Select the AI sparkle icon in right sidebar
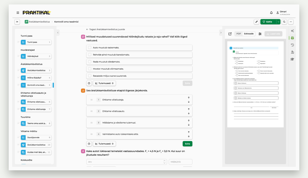The image size is (308, 178). [292, 31]
